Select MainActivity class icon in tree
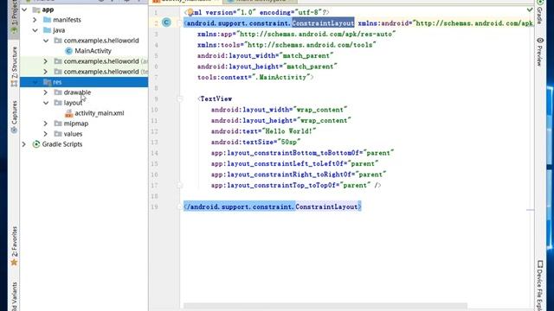The width and height of the screenshot is (554, 311). [69, 51]
